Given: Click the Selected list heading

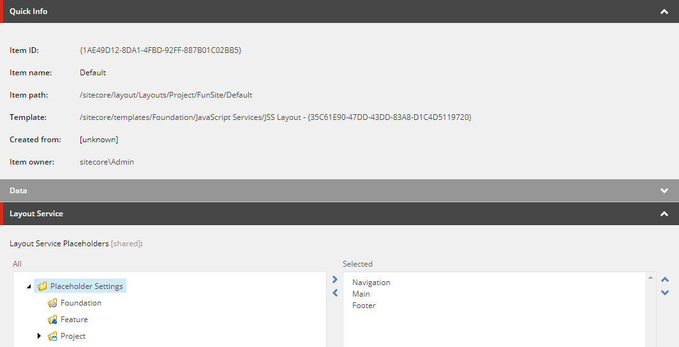Looking at the screenshot, I should (357, 264).
